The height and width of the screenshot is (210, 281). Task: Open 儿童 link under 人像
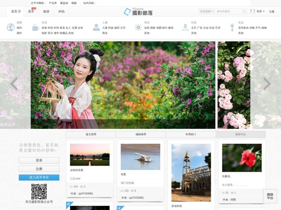(x=105, y=28)
